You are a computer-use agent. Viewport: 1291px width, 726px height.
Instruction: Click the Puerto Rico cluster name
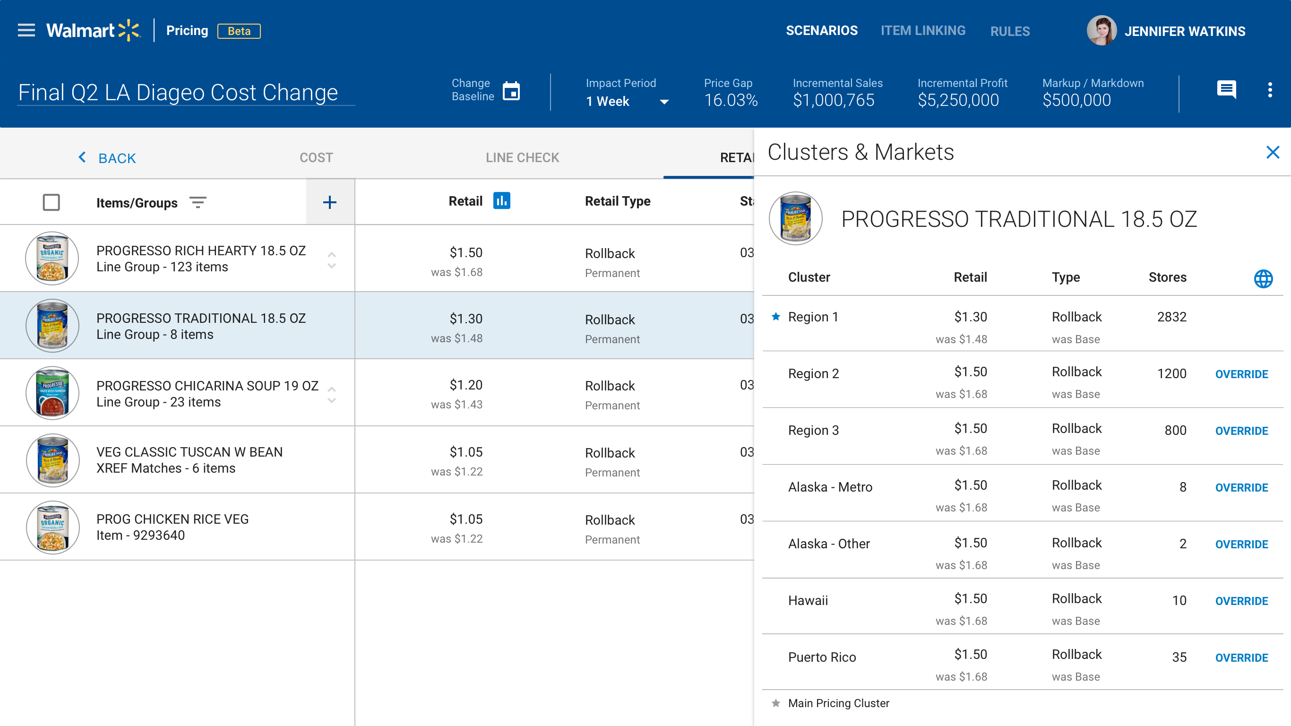(x=822, y=657)
